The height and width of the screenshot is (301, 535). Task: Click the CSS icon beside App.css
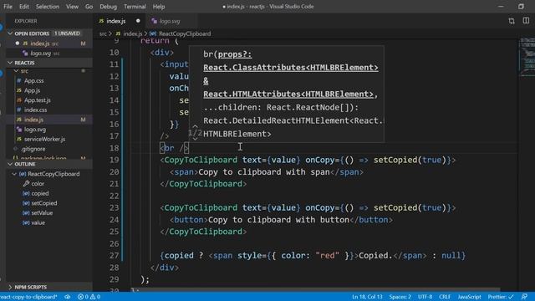(x=18, y=81)
